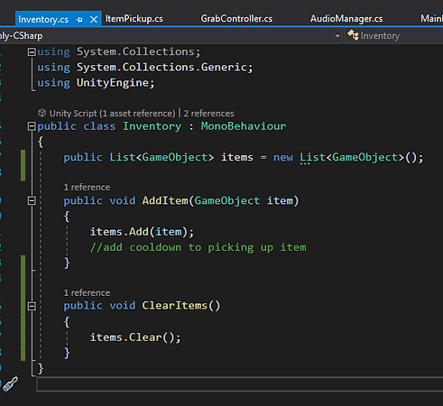The width and height of the screenshot is (443, 406).
Task: Click the AddItem method name
Action: pyautogui.click(x=165, y=201)
